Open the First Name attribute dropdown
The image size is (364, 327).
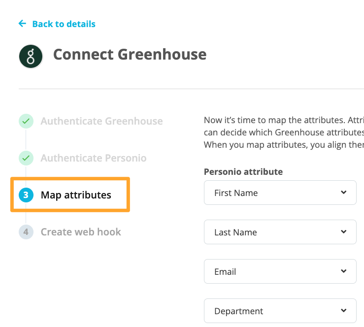pyautogui.click(x=280, y=193)
